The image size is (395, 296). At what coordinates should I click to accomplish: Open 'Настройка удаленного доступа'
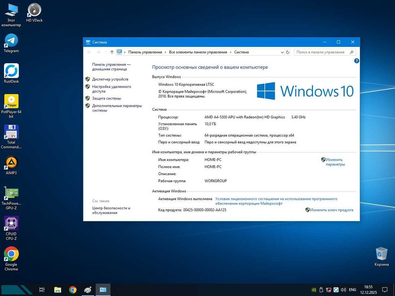point(112,89)
